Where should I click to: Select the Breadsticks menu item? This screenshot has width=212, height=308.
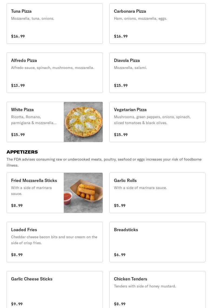[157, 242]
